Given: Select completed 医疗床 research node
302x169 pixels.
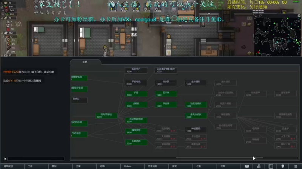Looking at the screenshot, I should tap(166, 94).
